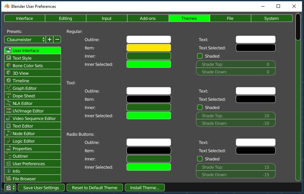Image resolution: width=304 pixels, height=194 pixels.
Task: Toggle Shaded checkbox under Regular
Action: coord(200,56)
